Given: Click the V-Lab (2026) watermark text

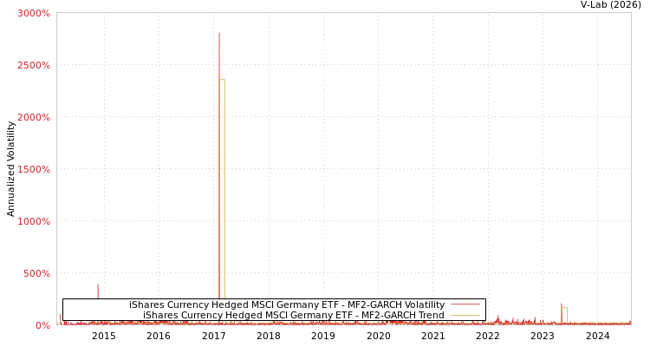Looking at the screenshot, I should (611, 5).
